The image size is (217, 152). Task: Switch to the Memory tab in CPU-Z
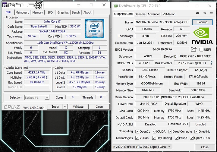click(x=38, y=12)
